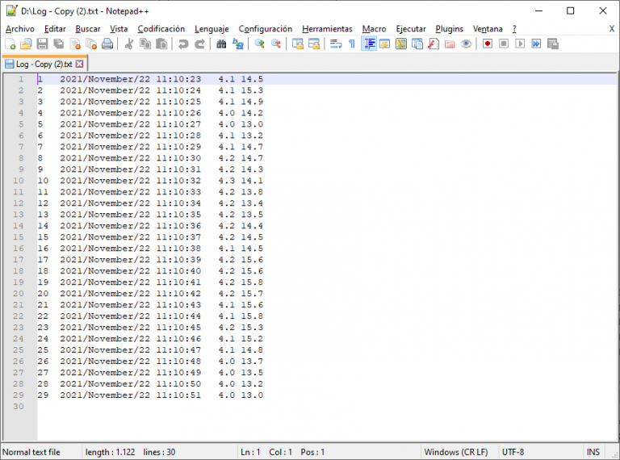Open the Lenguaje menu
620x460 pixels.
click(x=212, y=29)
